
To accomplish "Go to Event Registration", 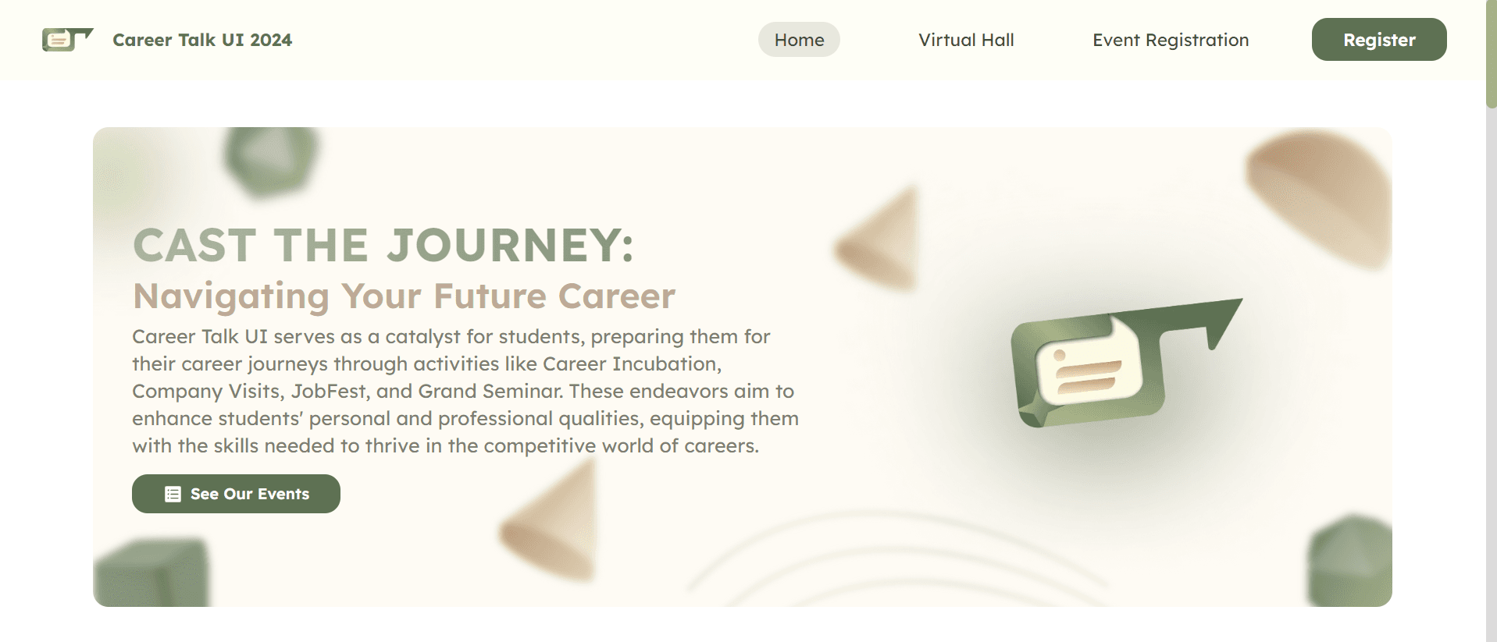I will coord(1171,40).
